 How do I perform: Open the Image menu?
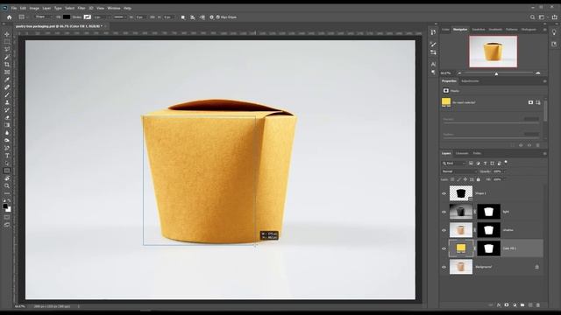point(34,8)
